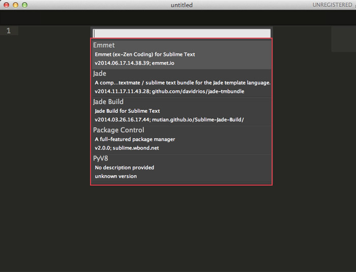356x272 pixels.
Task: Click the red close window button
Action: (6, 5)
